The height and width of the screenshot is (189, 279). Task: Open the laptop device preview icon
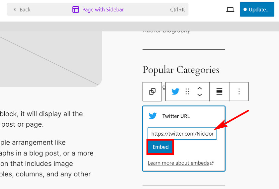[230, 9]
